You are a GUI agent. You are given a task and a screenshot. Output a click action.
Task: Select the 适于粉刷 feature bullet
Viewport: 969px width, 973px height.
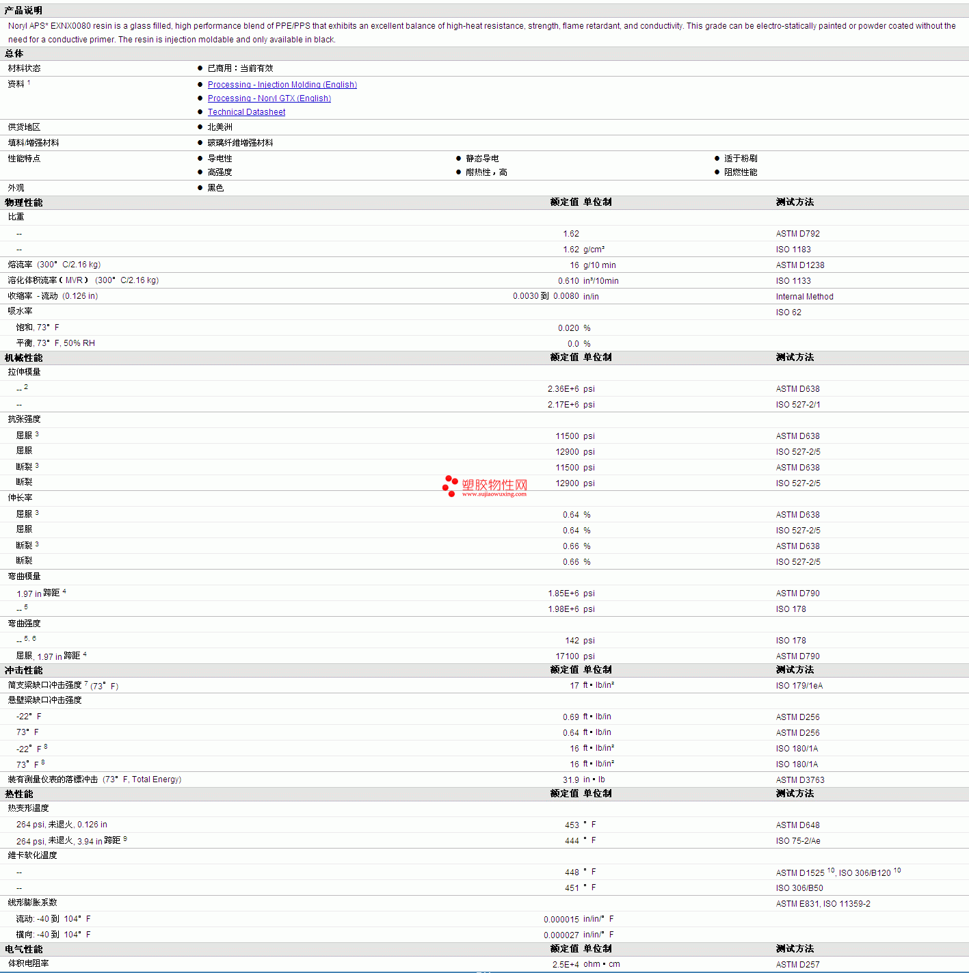coord(741,159)
